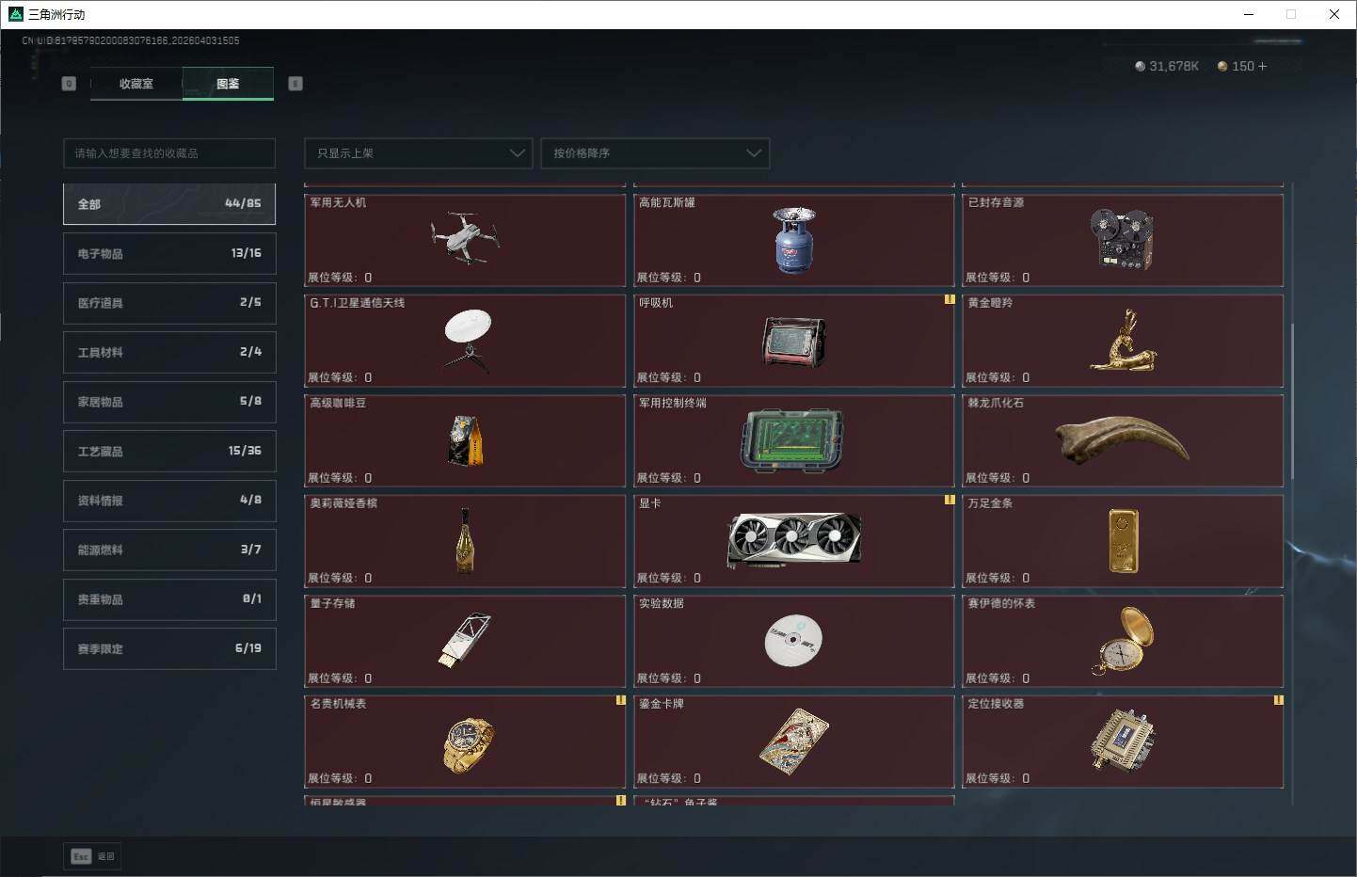This screenshot has height=877, width=1357.
Task: Select the 名贵机械表 gold wristwatch image
Action: [468, 744]
